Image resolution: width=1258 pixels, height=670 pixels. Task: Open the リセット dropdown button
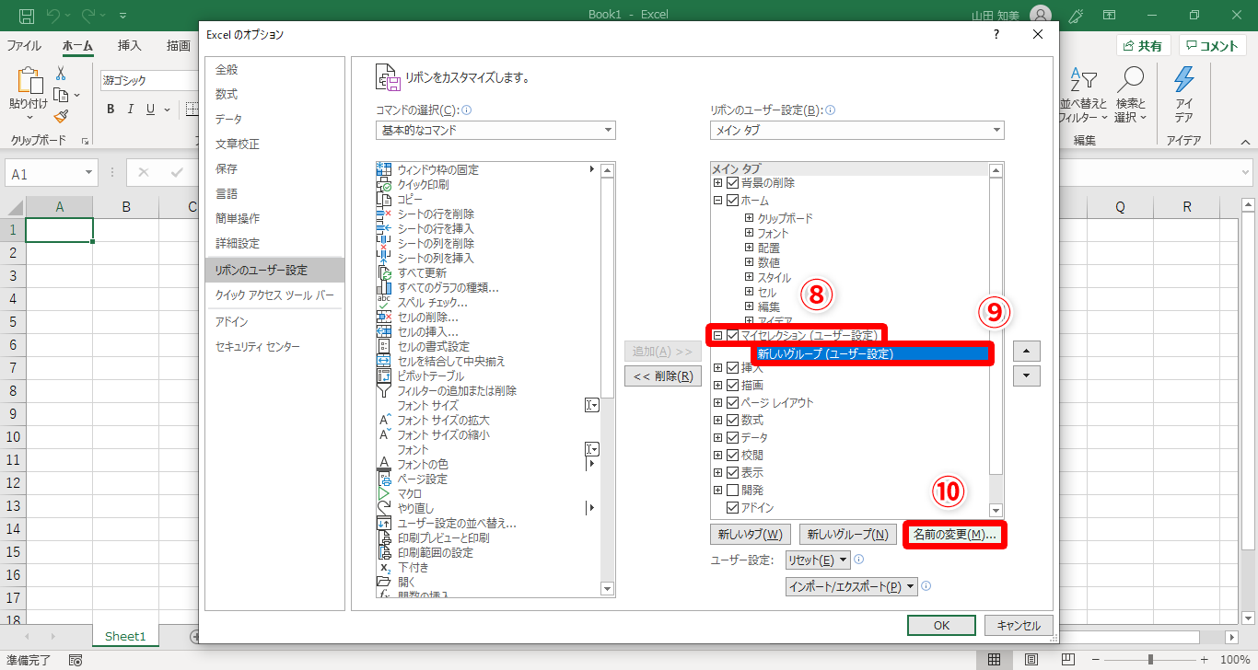pos(818,560)
